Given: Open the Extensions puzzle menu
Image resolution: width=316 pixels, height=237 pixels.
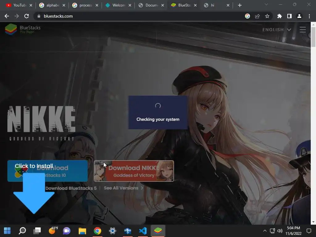Looking at the screenshot, I should [x=280, y=16].
